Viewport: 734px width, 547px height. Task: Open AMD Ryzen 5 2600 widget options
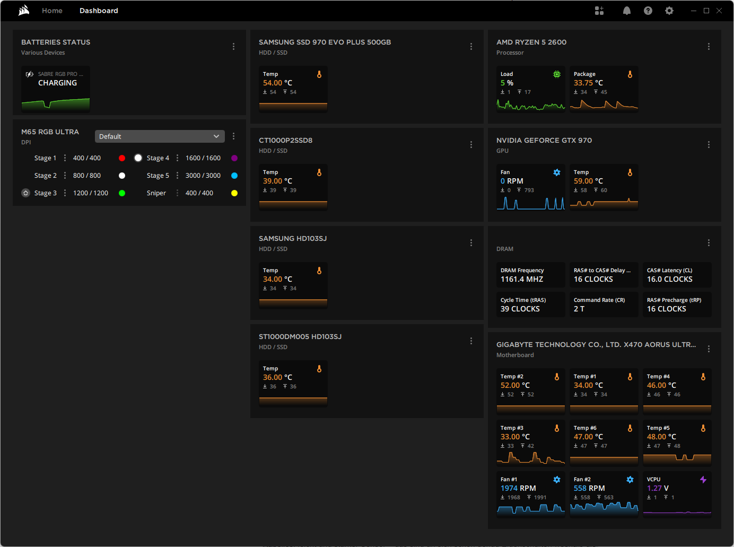709,47
